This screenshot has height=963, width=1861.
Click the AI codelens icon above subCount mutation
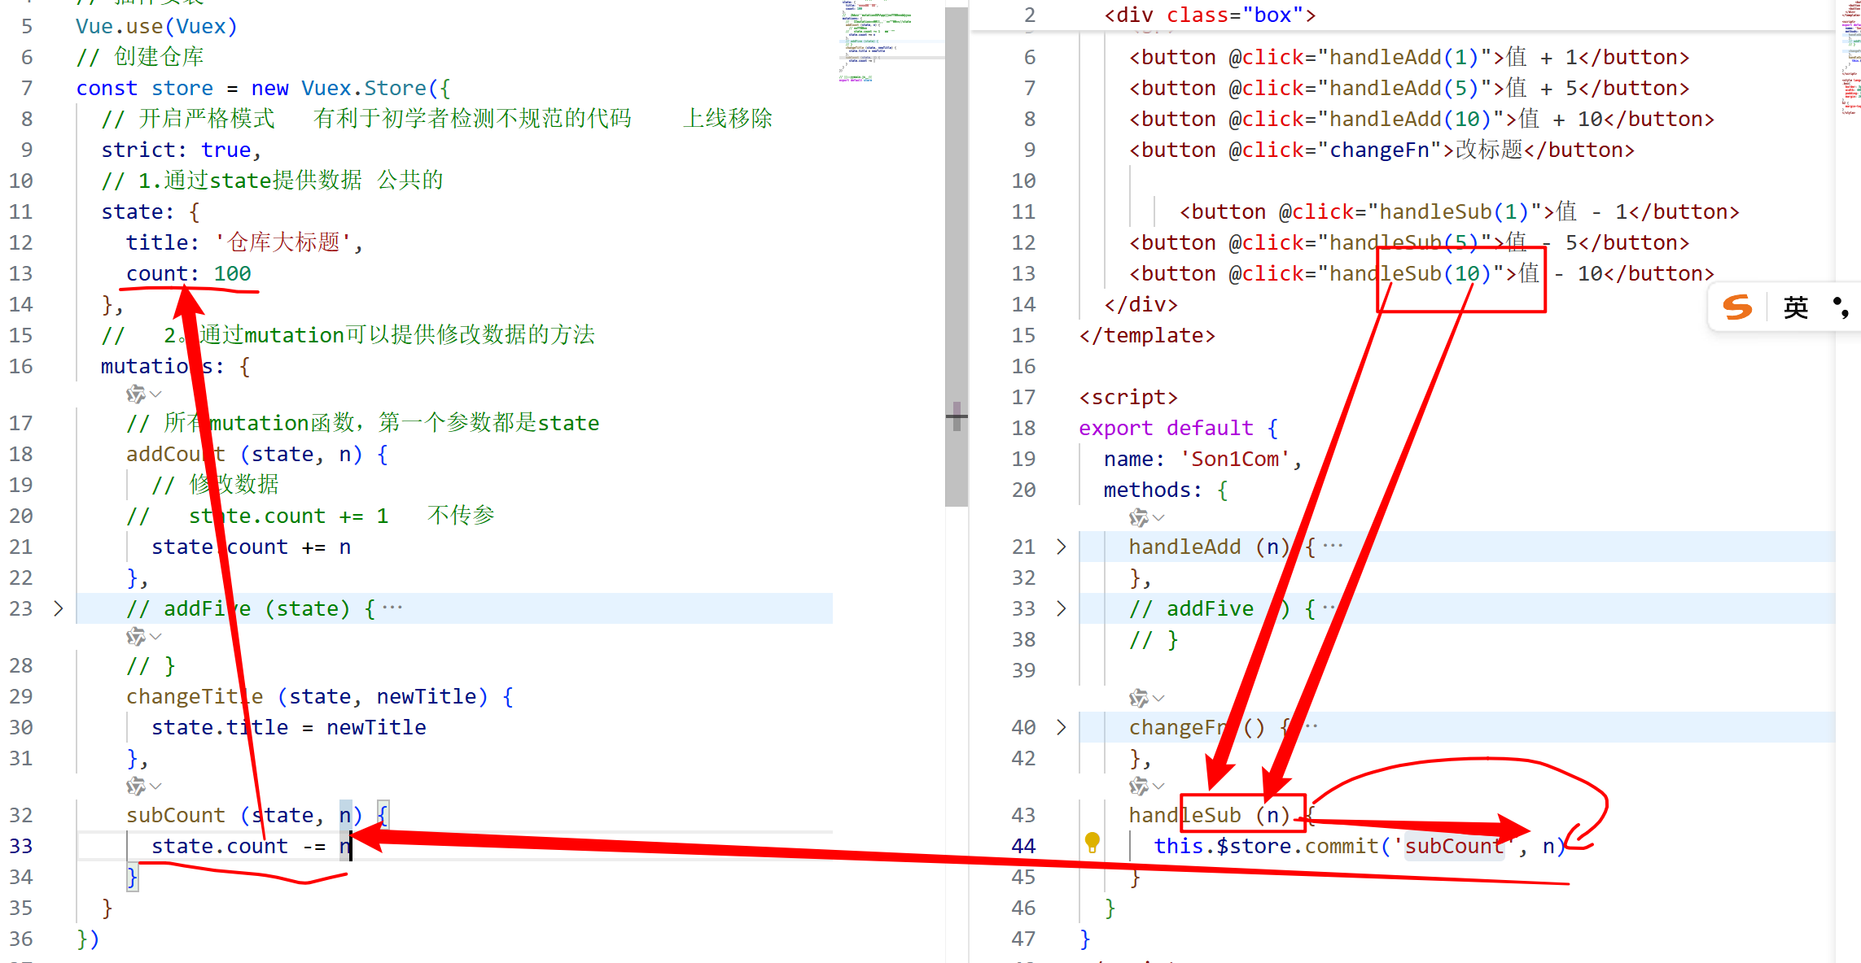pyautogui.click(x=135, y=787)
